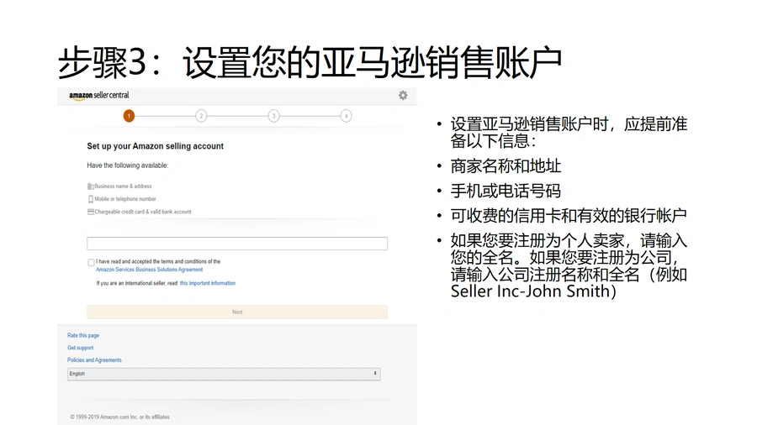Click the bullet '可收费的信用卡和有效的银行帐户'
Viewport: 757px width, 425px height.
[x=569, y=215]
